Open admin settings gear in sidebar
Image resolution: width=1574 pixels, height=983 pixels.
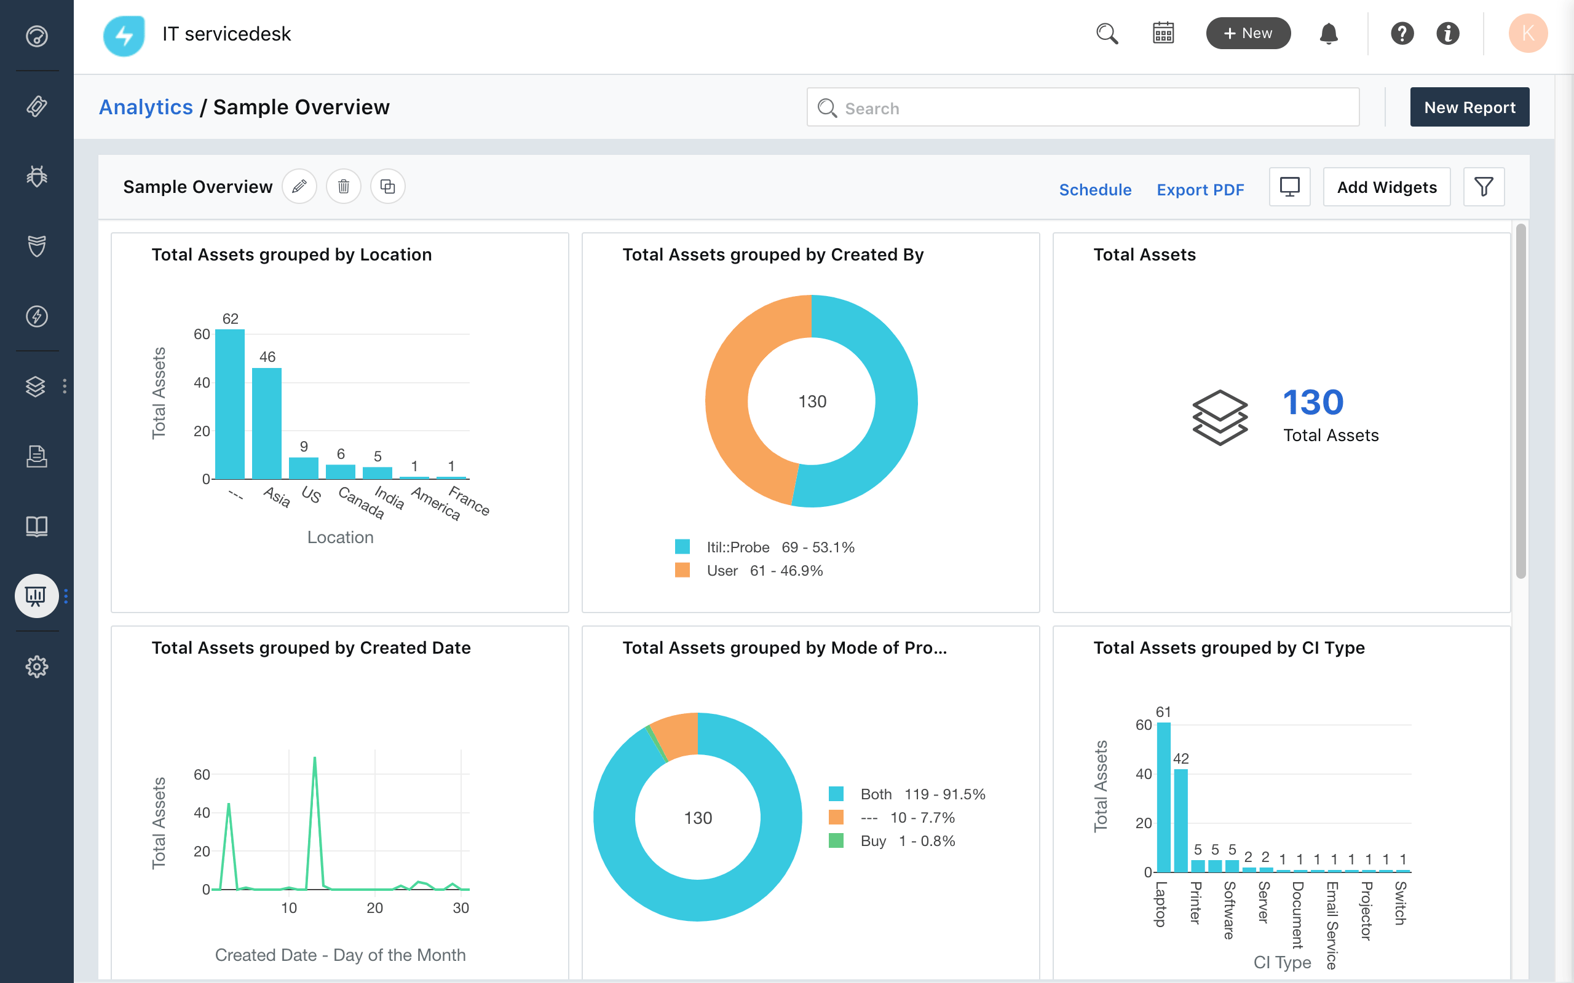36,667
